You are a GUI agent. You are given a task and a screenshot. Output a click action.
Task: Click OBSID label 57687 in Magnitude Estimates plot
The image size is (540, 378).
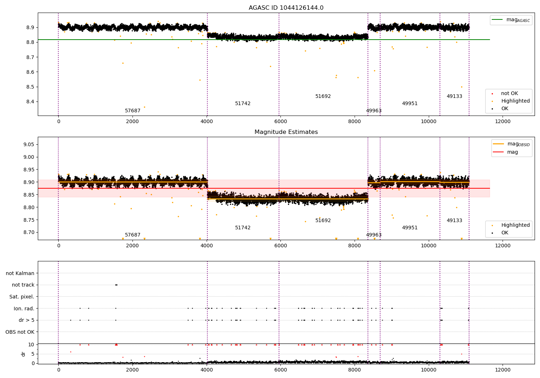click(x=132, y=235)
